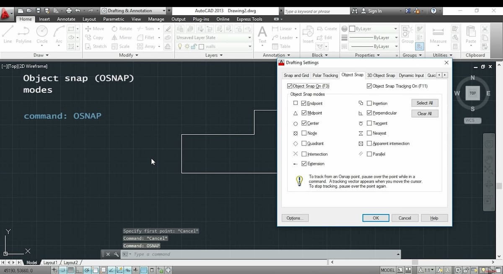The image size is (503, 274).
Task: Click the Options... button
Action: click(296, 218)
